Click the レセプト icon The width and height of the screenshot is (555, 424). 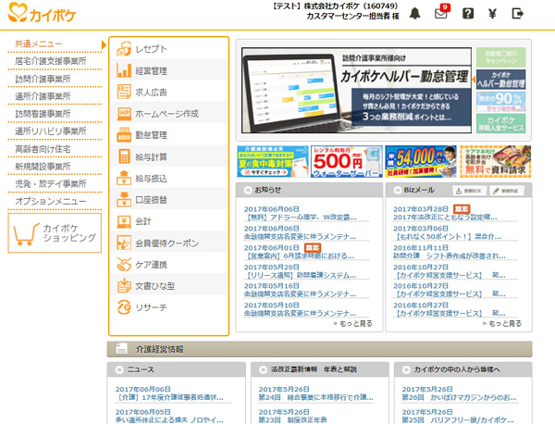point(124,49)
